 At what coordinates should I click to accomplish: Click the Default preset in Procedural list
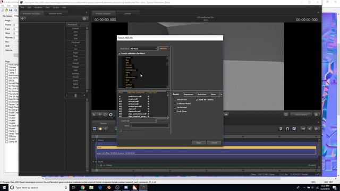coord(75,28)
